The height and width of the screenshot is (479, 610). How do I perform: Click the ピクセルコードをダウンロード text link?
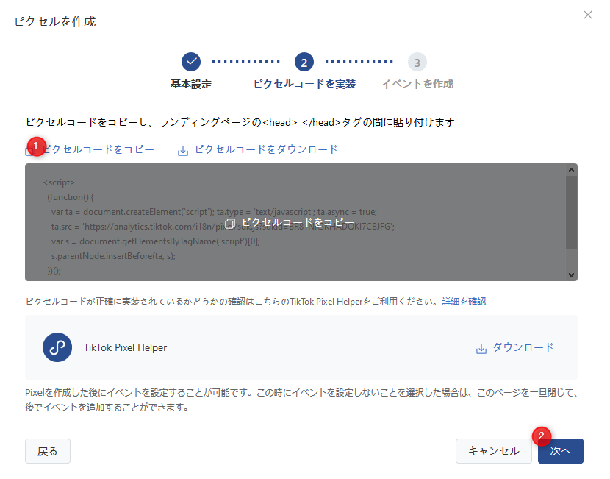266,149
